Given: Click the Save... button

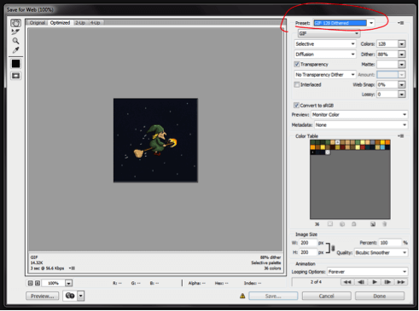Looking at the screenshot, I should pyautogui.click(x=273, y=296).
